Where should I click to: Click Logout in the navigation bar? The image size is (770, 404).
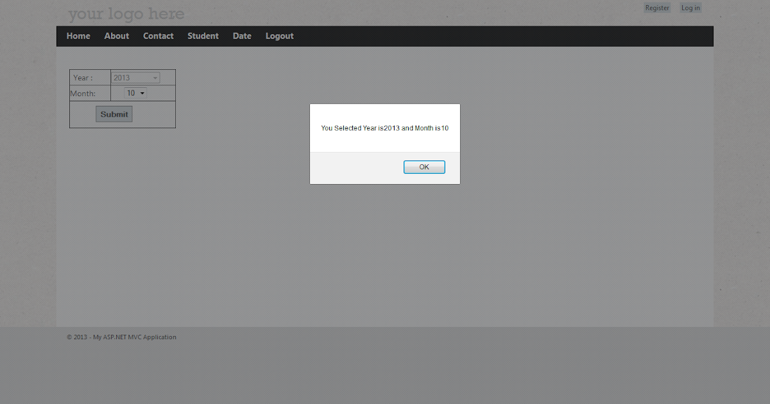[x=279, y=36]
